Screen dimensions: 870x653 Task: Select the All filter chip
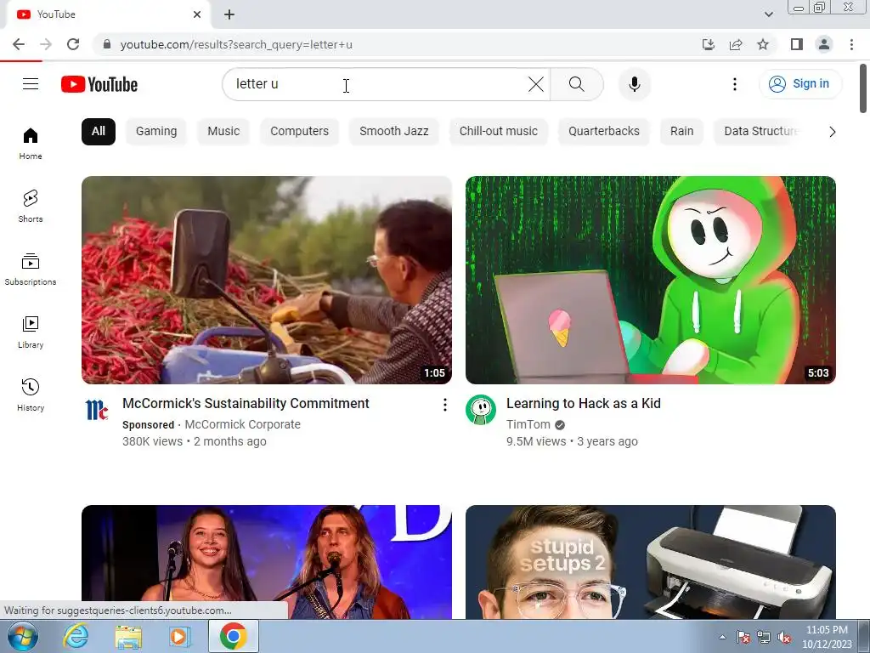(99, 132)
